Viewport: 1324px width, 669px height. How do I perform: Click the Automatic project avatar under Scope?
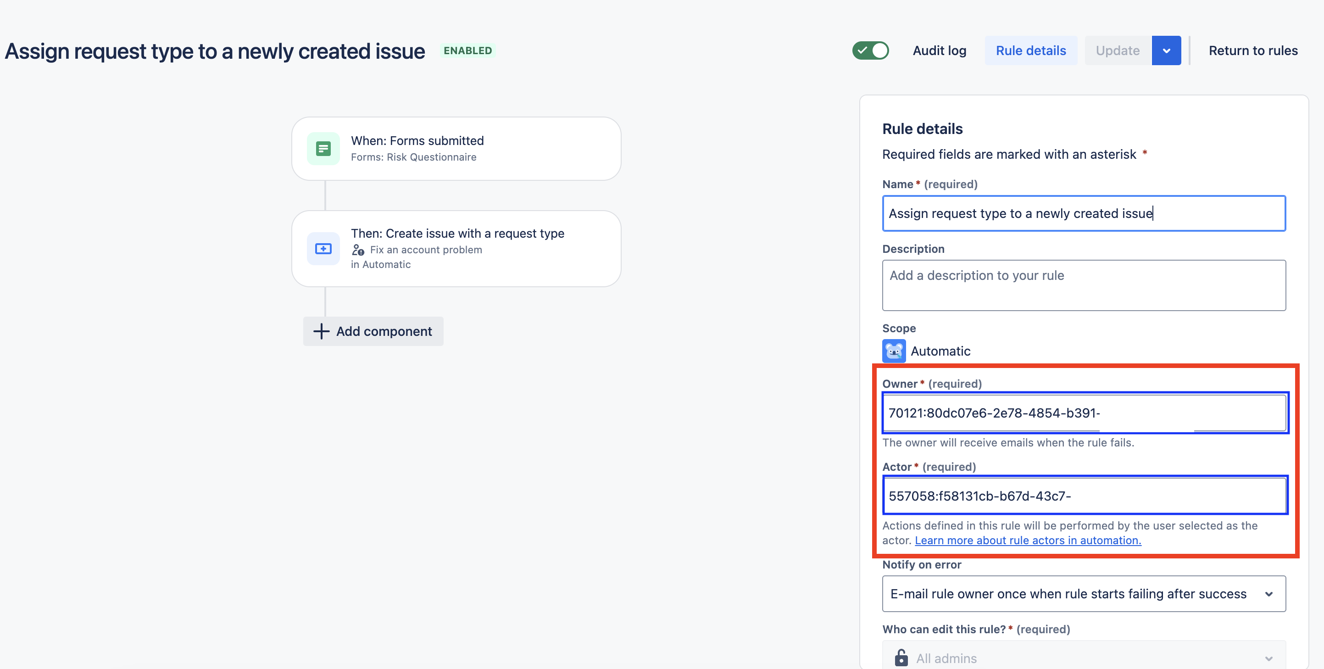(894, 351)
